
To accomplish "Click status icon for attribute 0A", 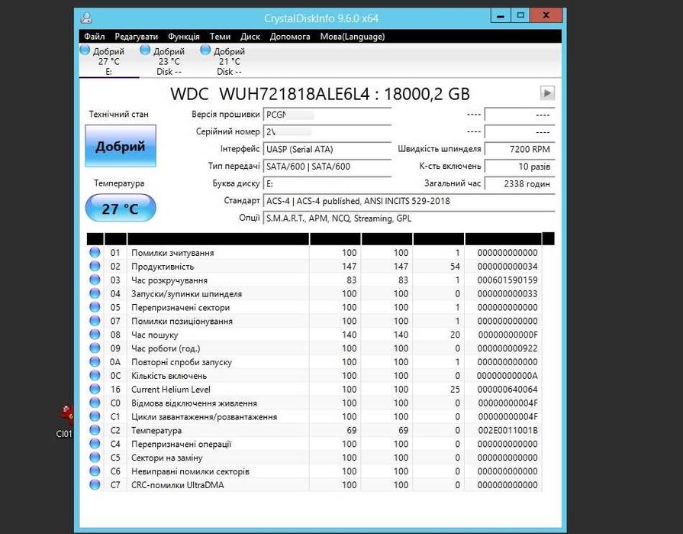I will tap(95, 361).
